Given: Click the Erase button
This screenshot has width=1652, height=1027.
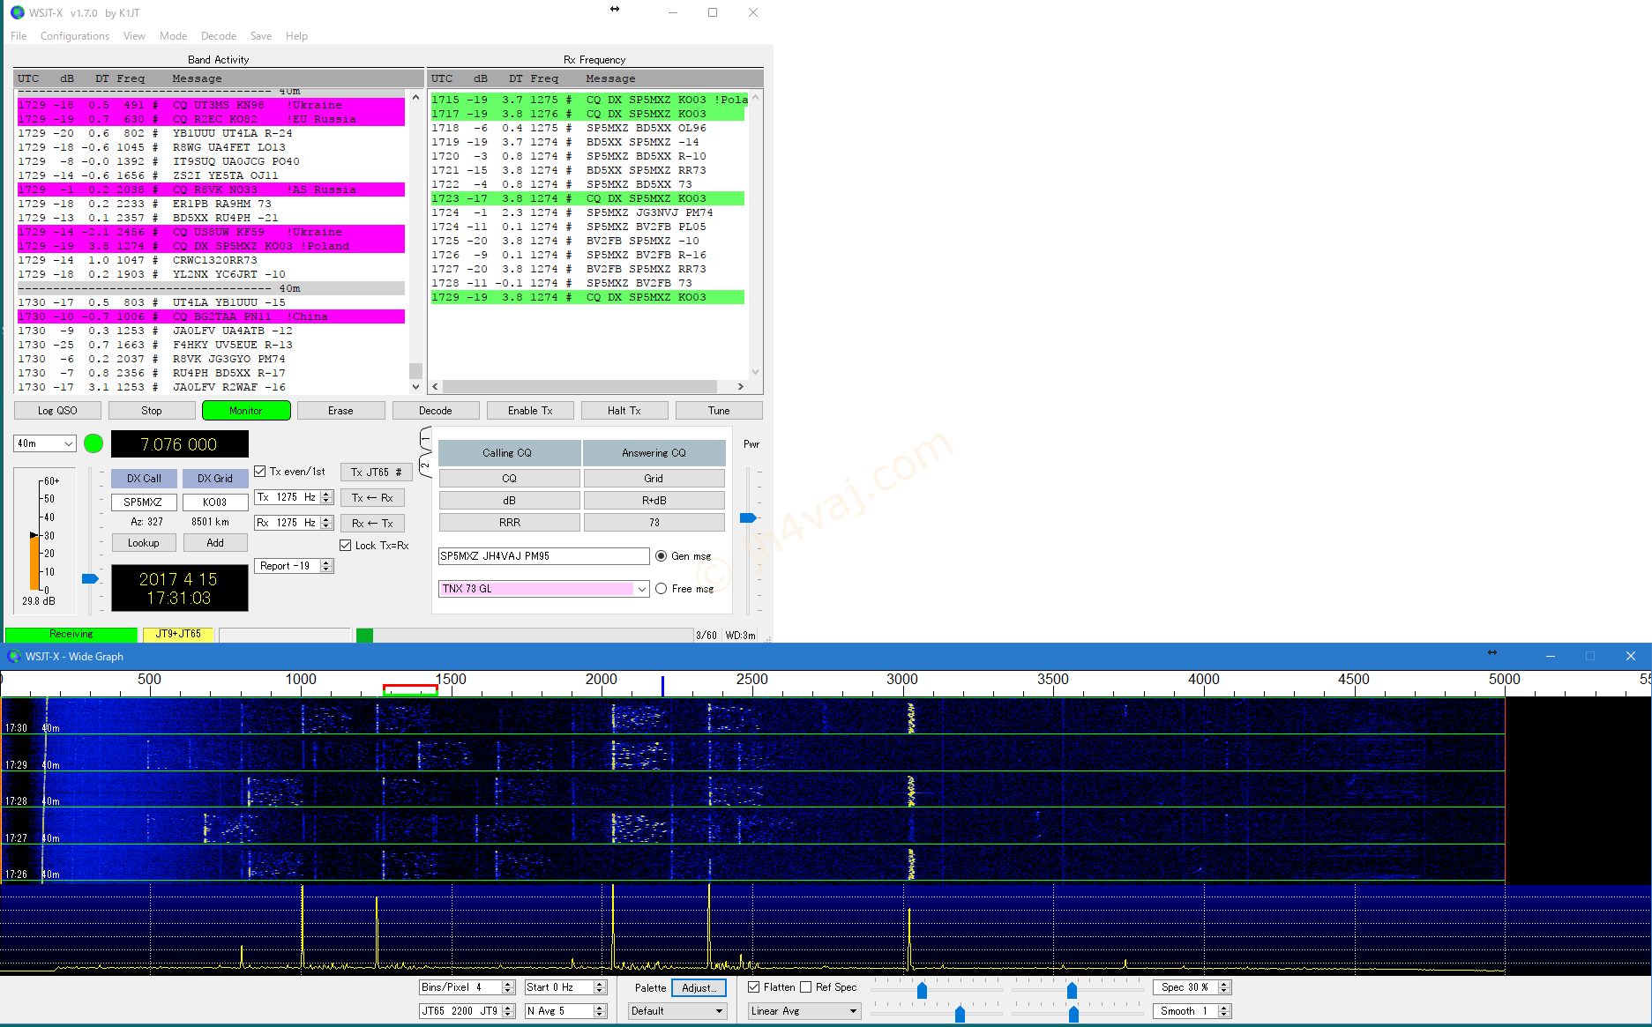Looking at the screenshot, I should (x=340, y=411).
